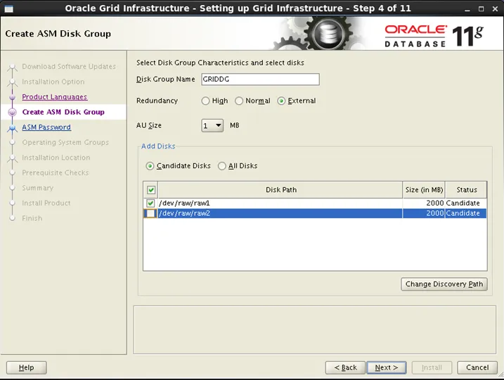The height and width of the screenshot is (380, 504).
Task: Select Normal redundancy option
Action: (x=239, y=101)
